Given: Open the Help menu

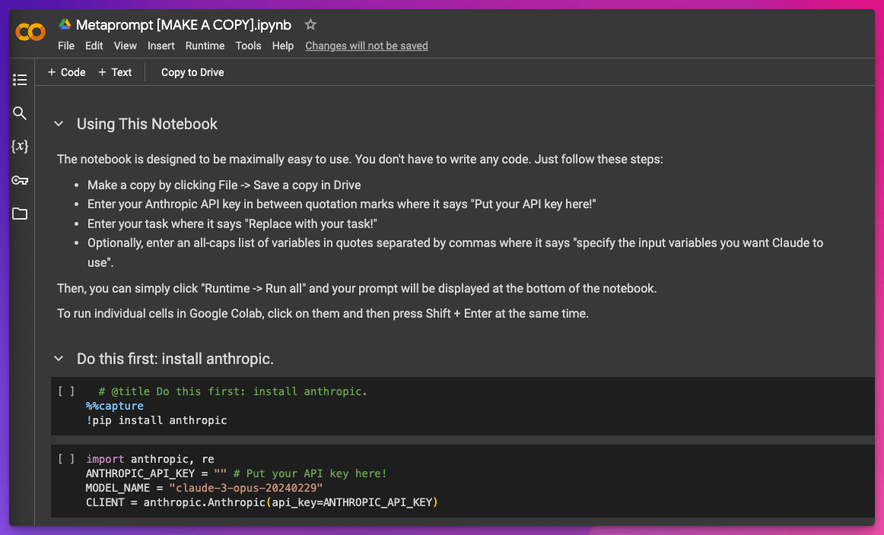Looking at the screenshot, I should [x=282, y=46].
